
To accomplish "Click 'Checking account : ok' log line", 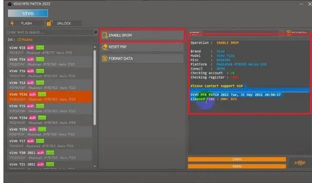I will (x=212, y=73).
